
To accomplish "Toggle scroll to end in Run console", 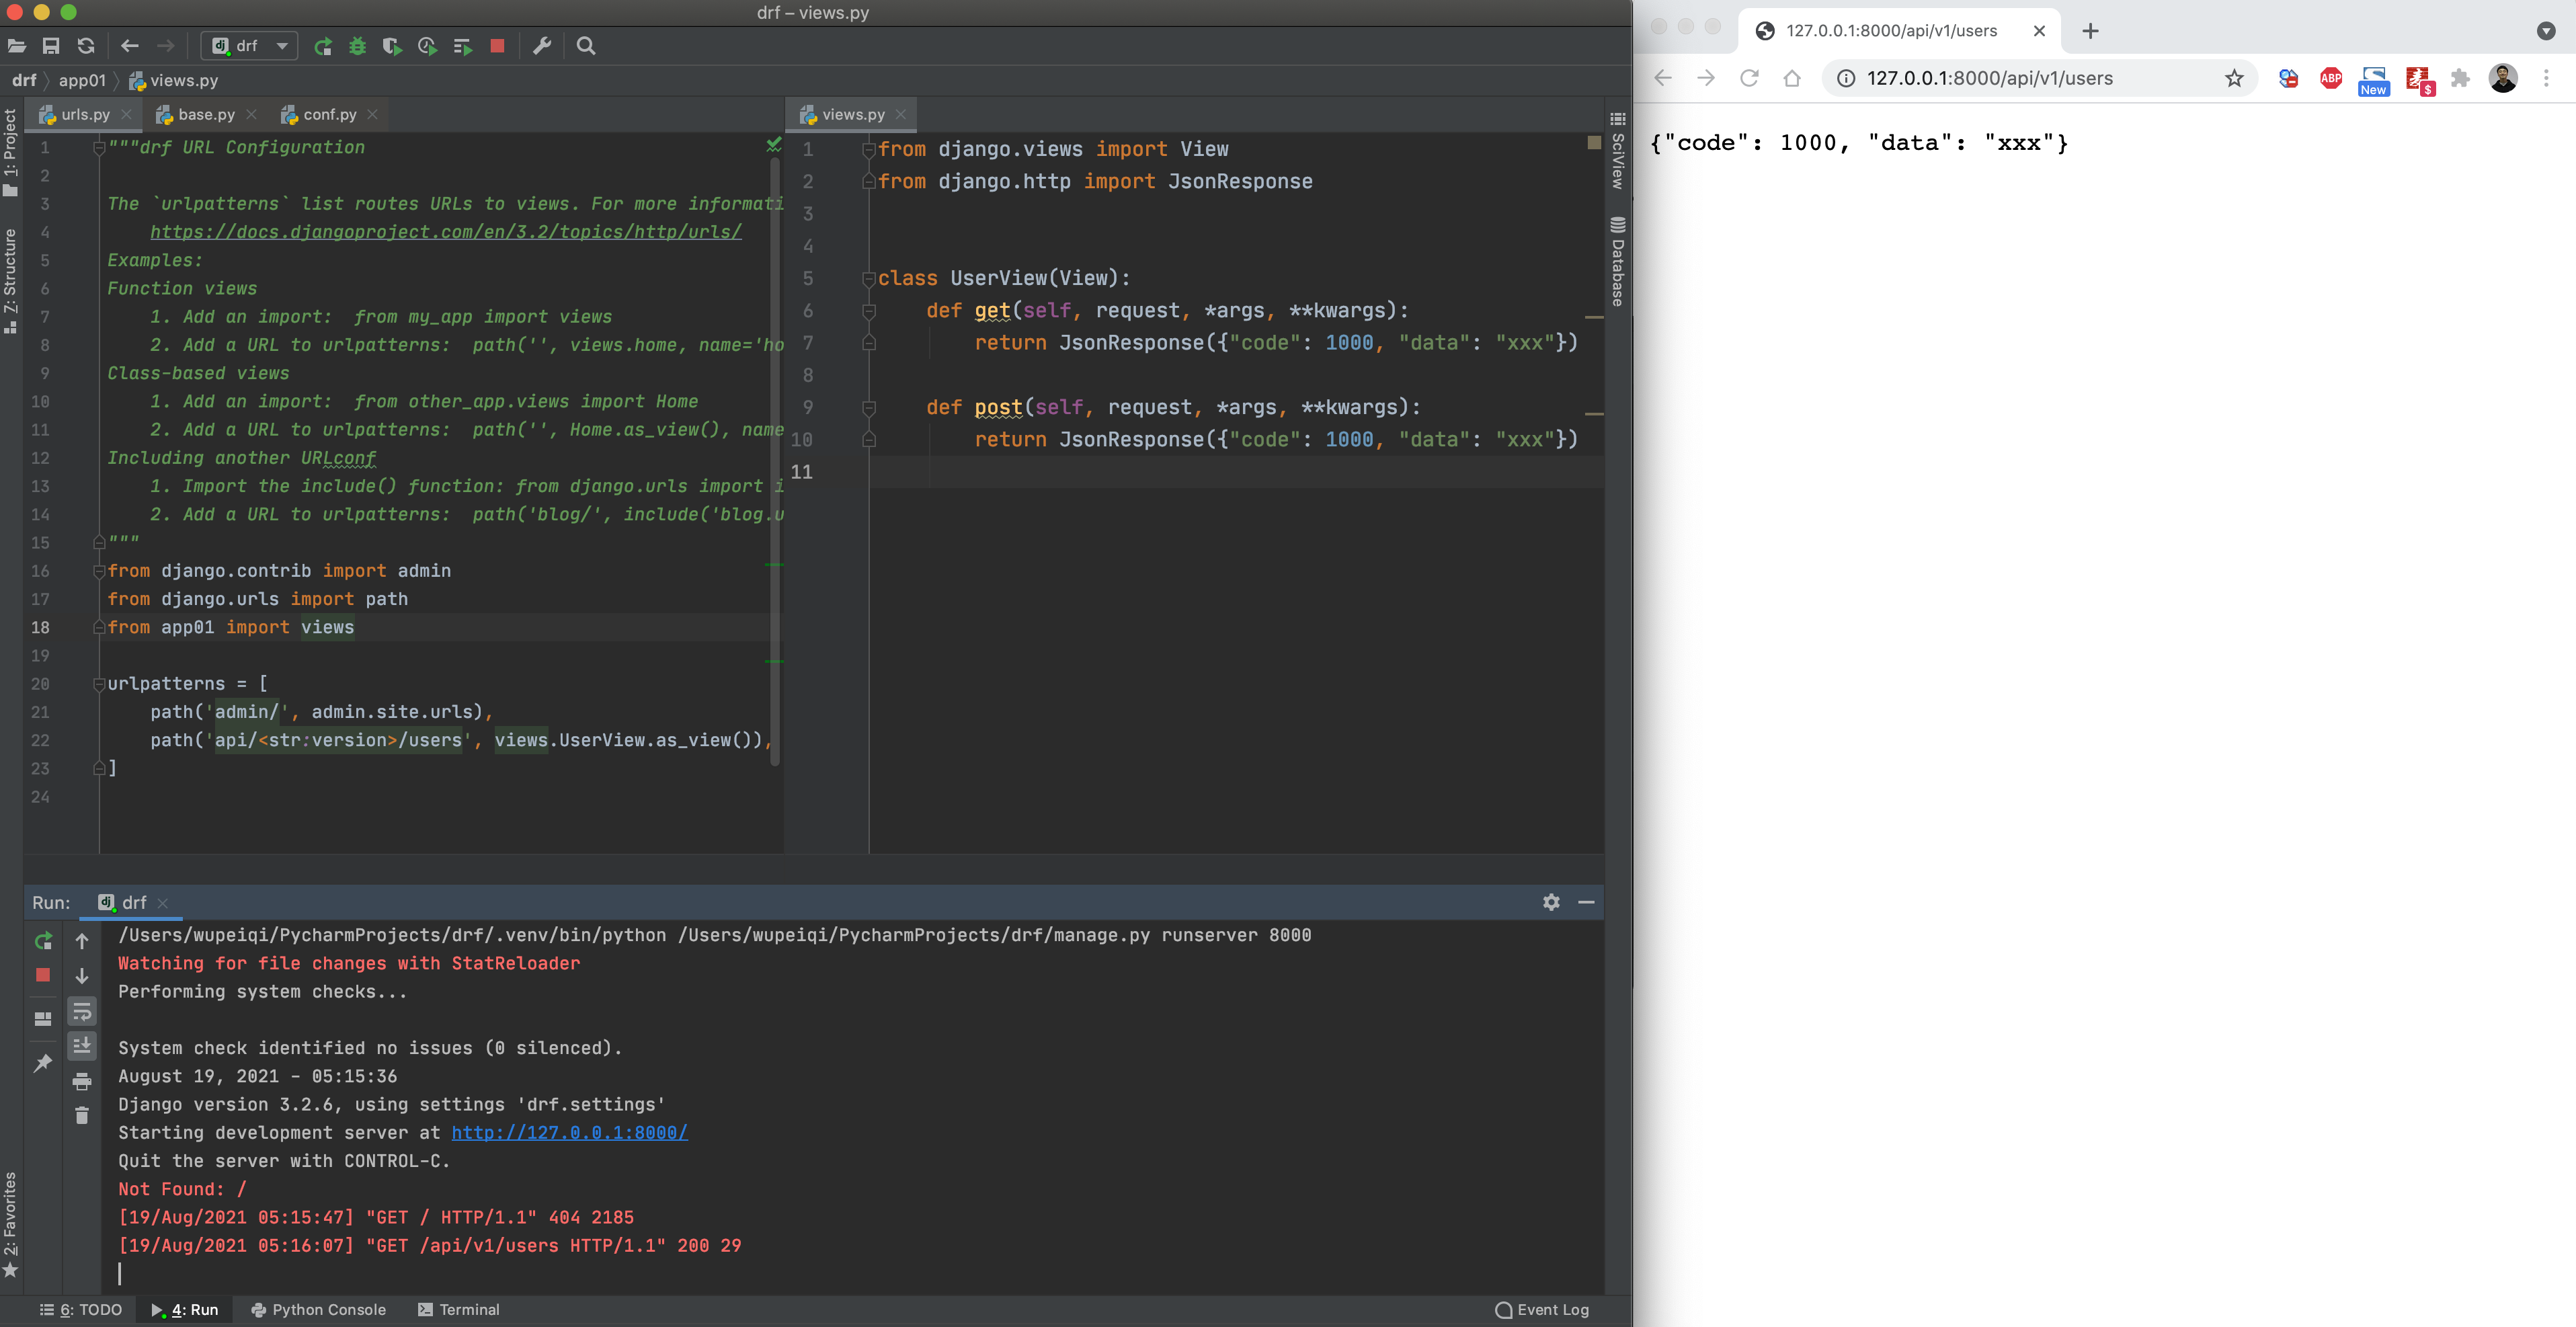I will (x=82, y=1046).
